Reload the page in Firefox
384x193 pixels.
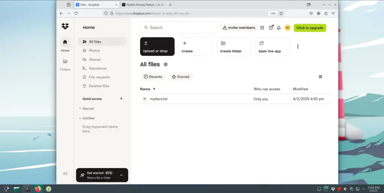[x=76, y=13]
